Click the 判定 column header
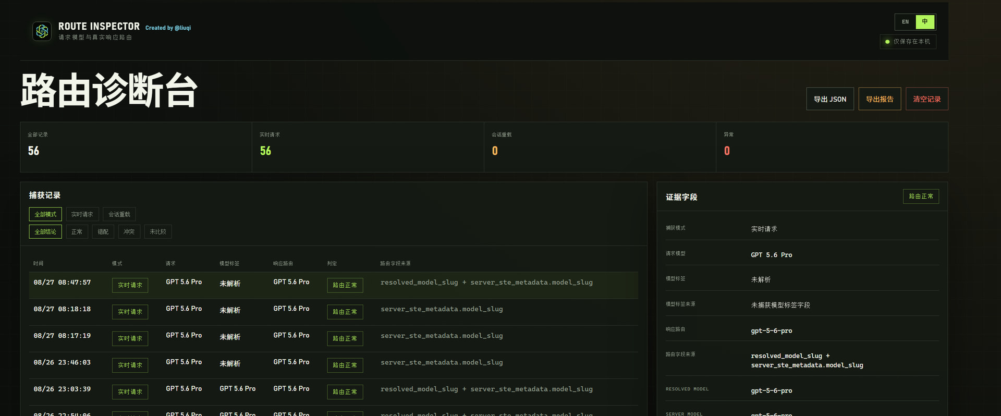This screenshot has width=1001, height=416. coord(332,264)
